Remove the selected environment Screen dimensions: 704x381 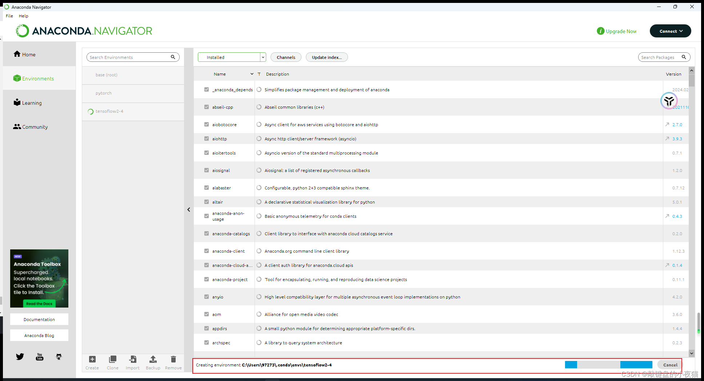tap(173, 362)
